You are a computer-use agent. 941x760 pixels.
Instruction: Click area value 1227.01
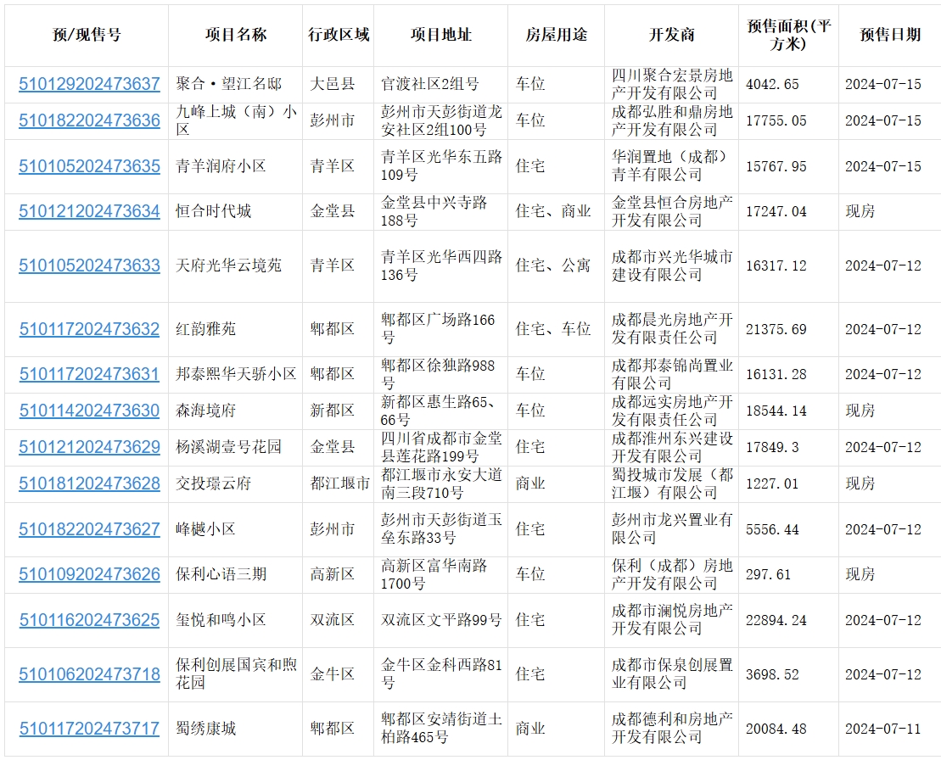(772, 484)
